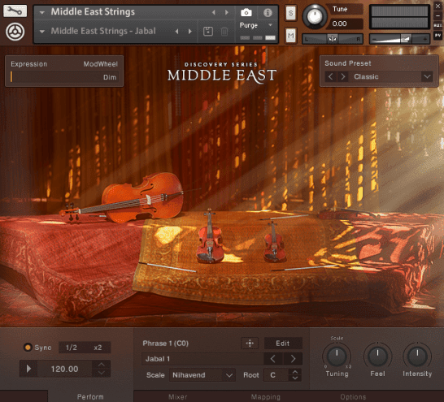Start playback with the play triangle
444x402 pixels.
[x=28, y=369]
